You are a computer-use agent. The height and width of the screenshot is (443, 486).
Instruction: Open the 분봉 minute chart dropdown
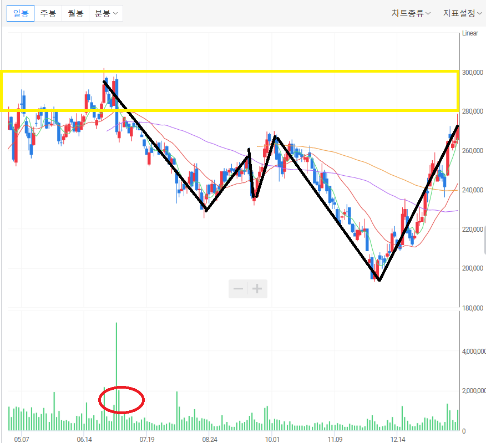(106, 13)
